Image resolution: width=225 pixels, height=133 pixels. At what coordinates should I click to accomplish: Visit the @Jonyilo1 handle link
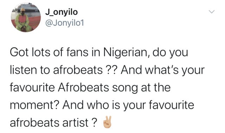point(65,23)
